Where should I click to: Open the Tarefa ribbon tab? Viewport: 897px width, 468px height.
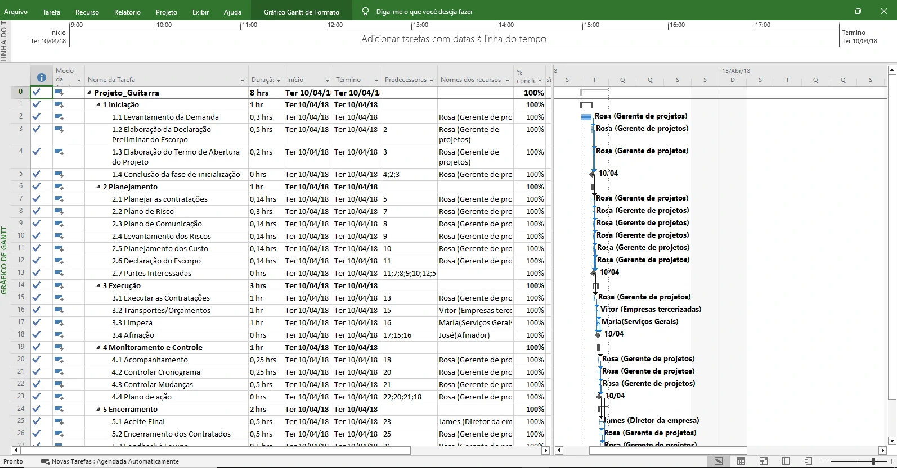point(51,12)
